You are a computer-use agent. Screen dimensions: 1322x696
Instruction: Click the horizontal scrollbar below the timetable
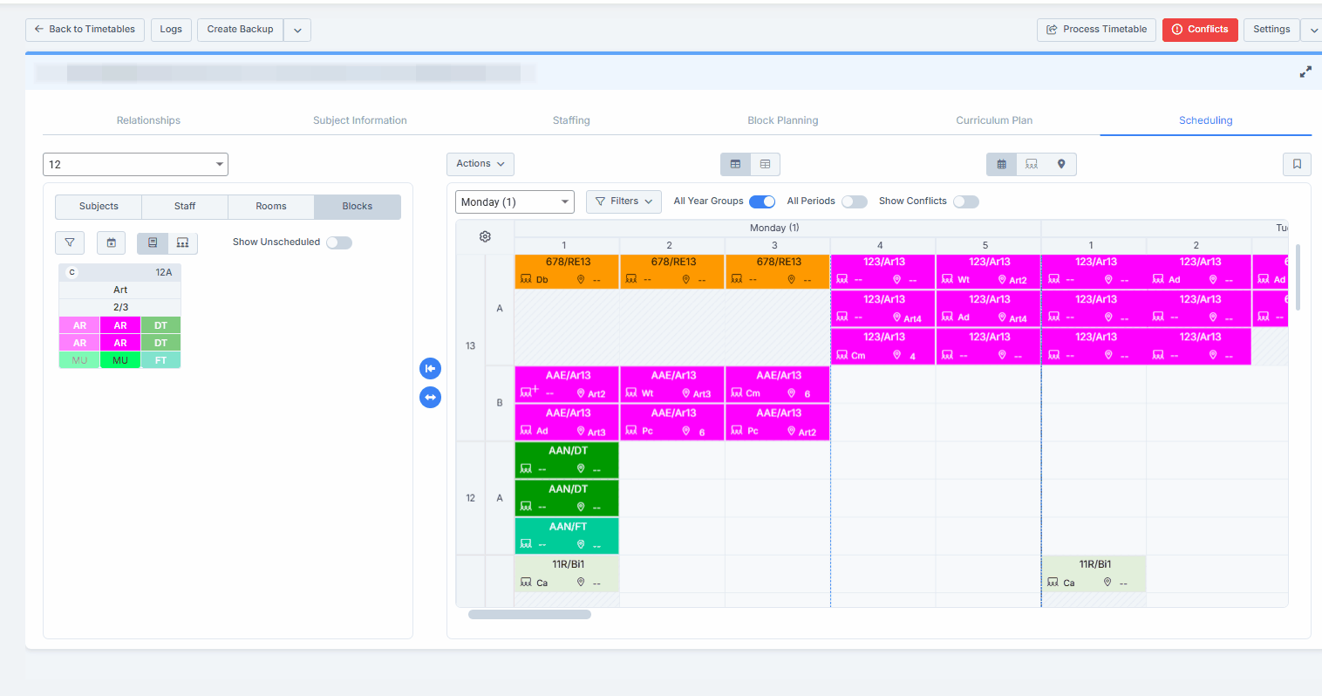pos(529,615)
